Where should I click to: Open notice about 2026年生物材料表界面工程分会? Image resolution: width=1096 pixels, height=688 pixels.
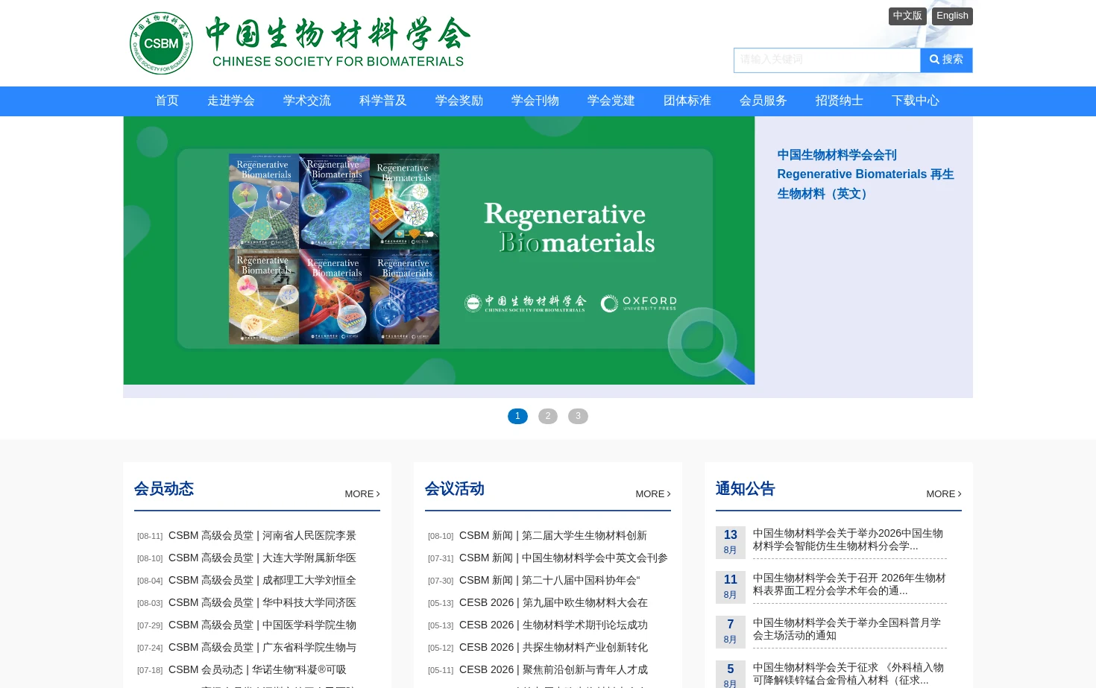849,584
